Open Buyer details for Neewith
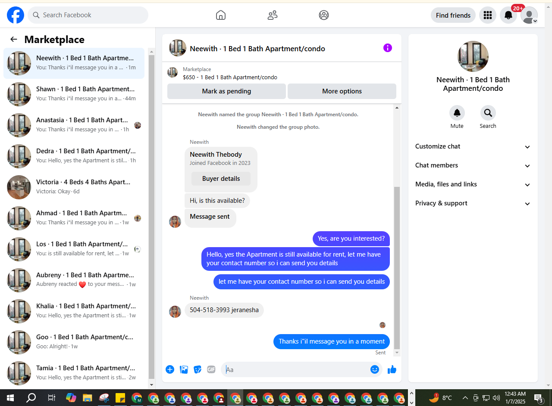This screenshot has height=406, width=552. point(221,179)
